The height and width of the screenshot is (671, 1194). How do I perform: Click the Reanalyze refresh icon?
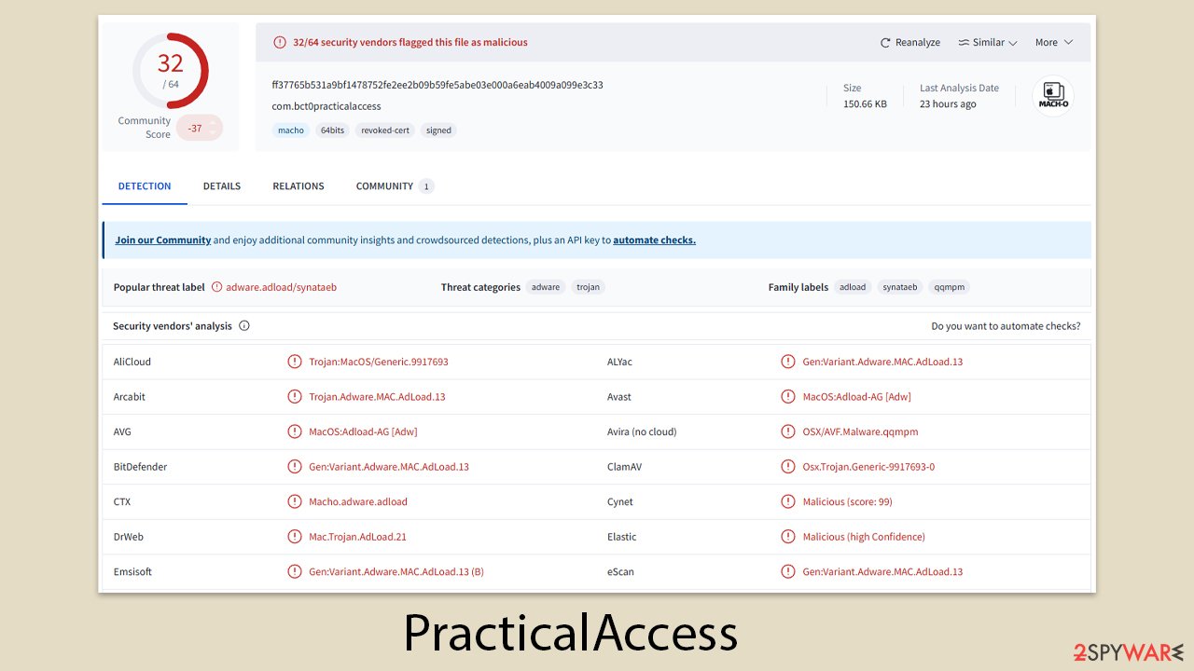coord(885,43)
